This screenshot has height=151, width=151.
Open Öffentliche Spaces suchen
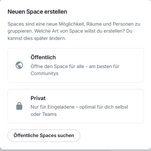[44, 135]
